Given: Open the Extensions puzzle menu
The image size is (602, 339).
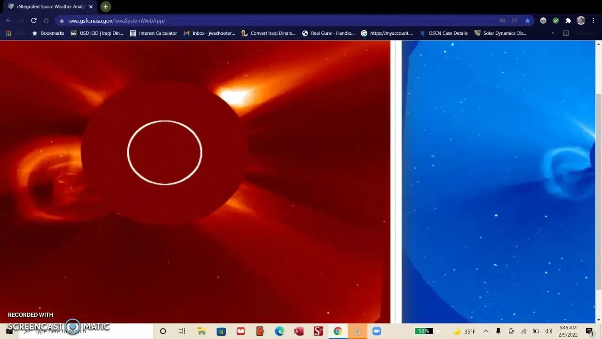Looking at the screenshot, I should [x=568, y=21].
